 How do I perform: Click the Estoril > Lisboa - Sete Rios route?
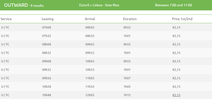click(99, 5)
